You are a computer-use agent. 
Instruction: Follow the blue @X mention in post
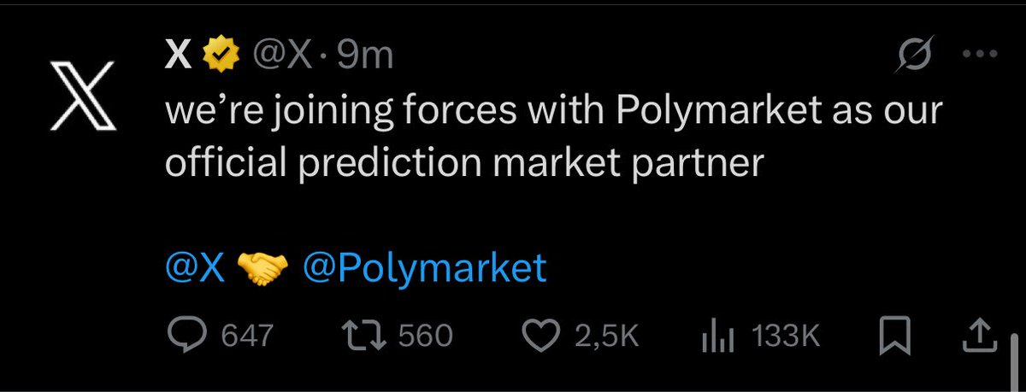195,269
